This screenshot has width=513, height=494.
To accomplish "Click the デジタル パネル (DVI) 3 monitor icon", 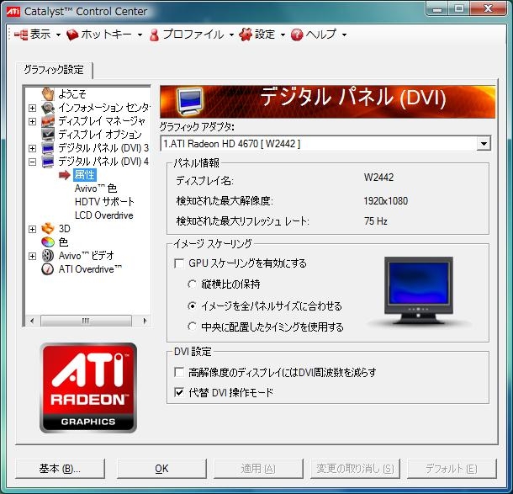I will (x=48, y=148).
